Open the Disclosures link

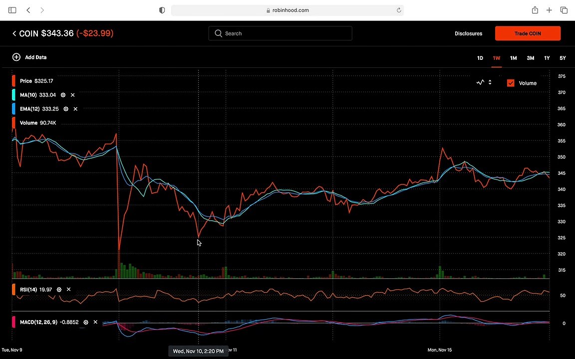[468, 33]
